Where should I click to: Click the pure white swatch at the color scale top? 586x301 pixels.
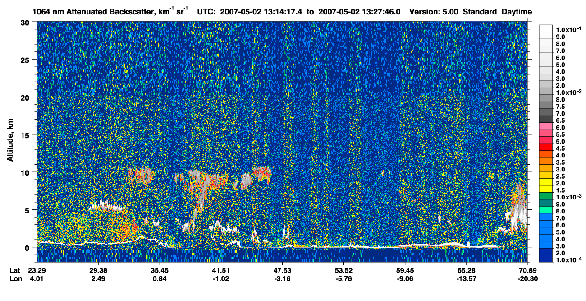tap(546, 28)
